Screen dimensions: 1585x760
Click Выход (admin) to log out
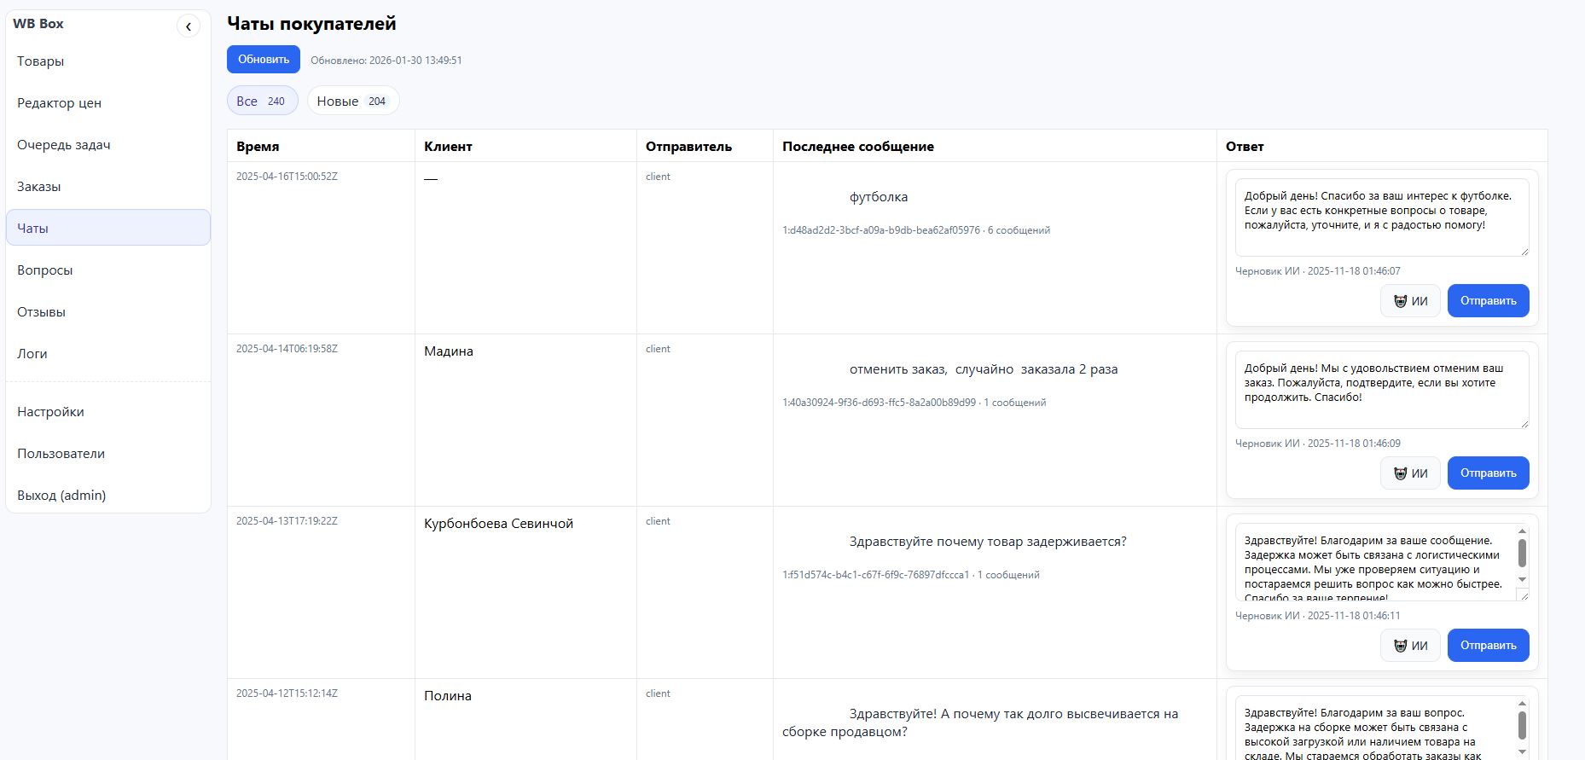point(61,496)
